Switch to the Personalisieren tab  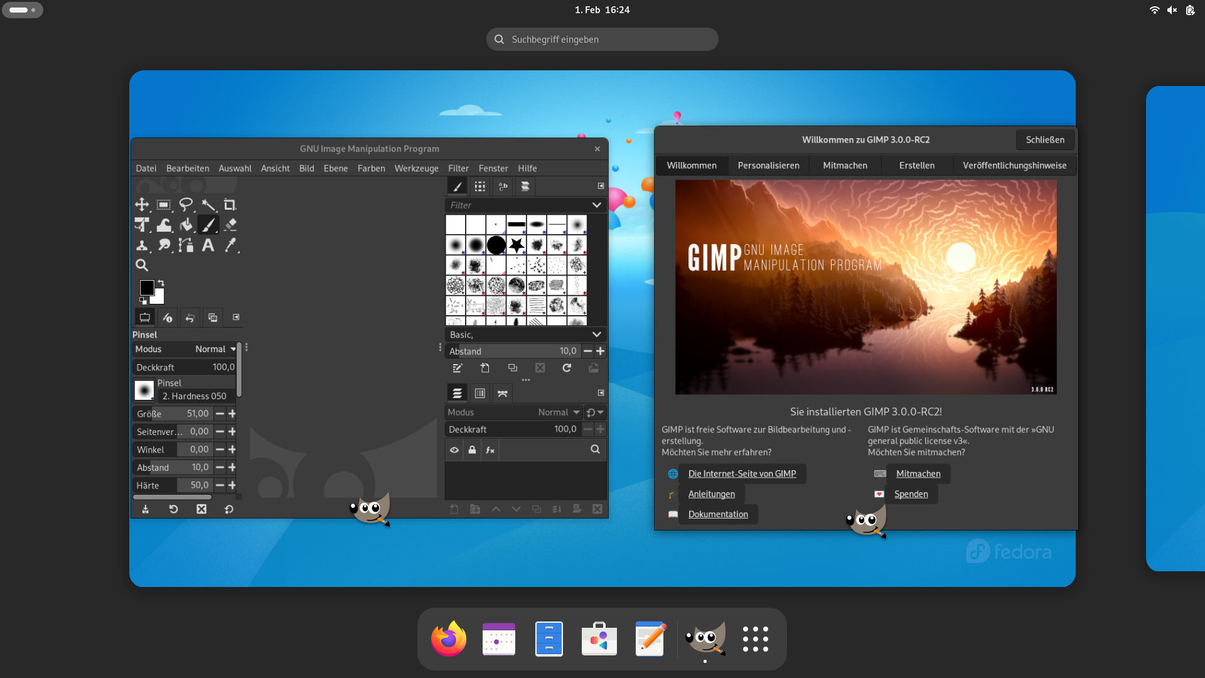768,166
